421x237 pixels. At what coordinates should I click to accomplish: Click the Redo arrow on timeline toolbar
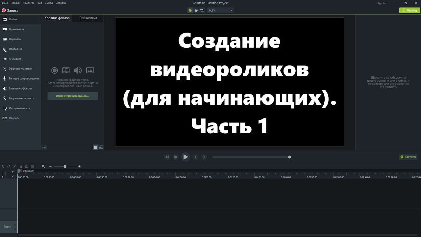(x=9, y=167)
